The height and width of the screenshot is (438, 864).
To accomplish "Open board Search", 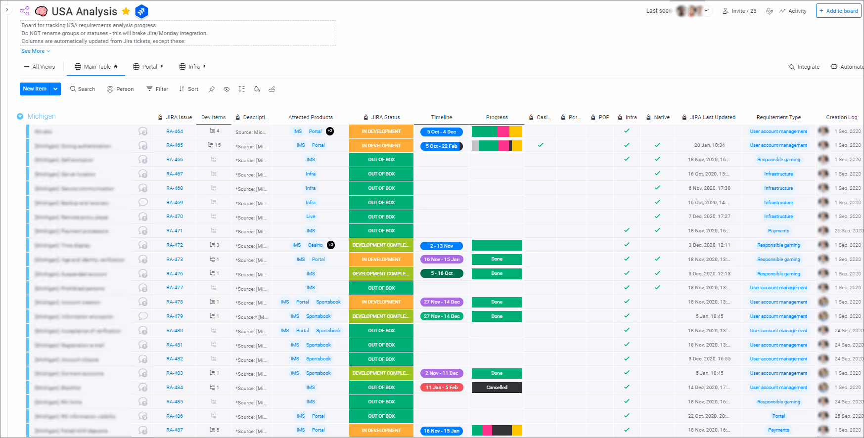I will (83, 89).
